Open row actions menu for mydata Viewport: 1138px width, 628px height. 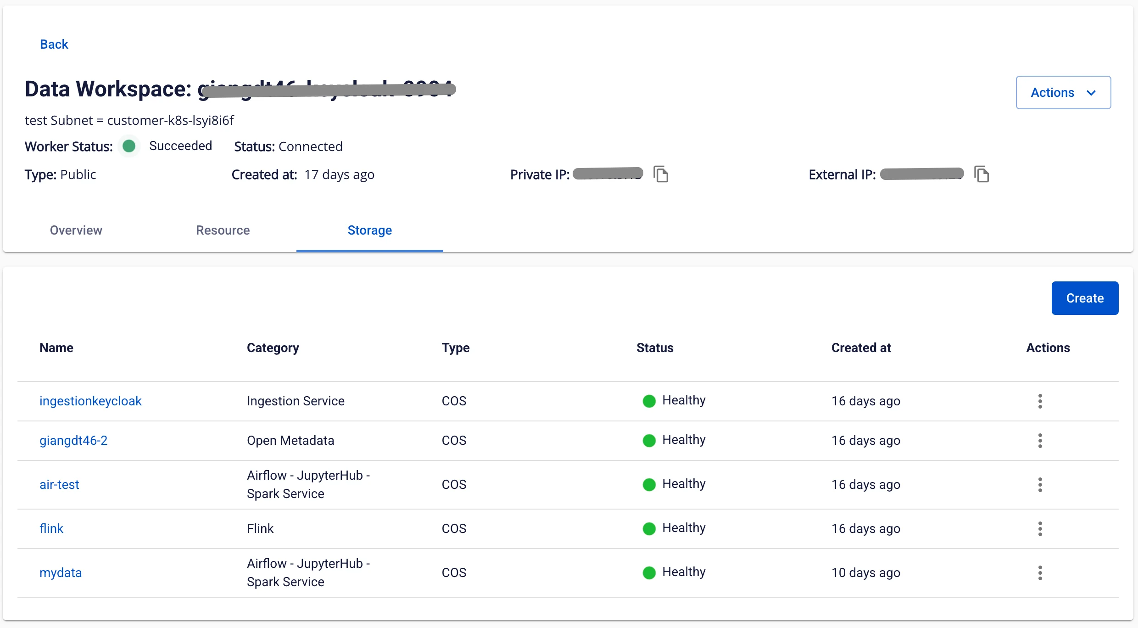pos(1040,573)
